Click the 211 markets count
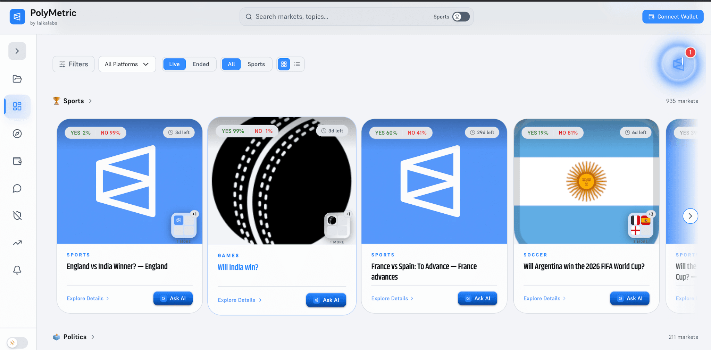The height and width of the screenshot is (350, 711). (x=683, y=337)
